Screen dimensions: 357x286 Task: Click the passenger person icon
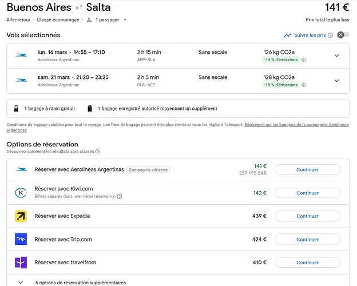pyautogui.click(x=89, y=20)
